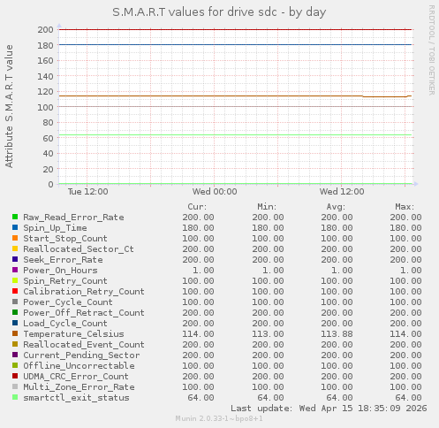Click the green Power_Off_Retract_Count swatch
Screen dimensions: 439x428
click(15, 312)
